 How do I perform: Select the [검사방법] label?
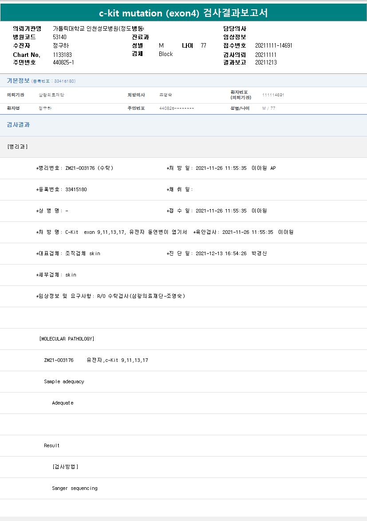tap(65, 467)
